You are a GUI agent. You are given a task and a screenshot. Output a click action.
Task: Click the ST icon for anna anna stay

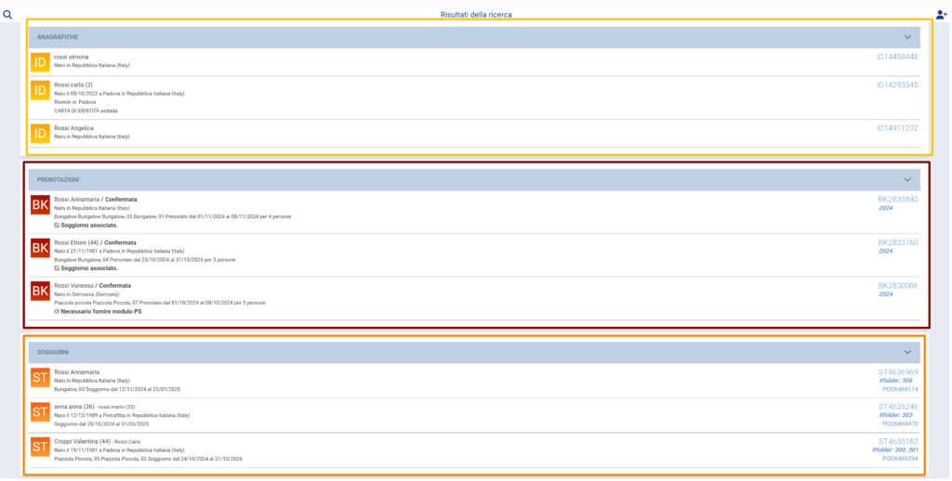coord(40,411)
